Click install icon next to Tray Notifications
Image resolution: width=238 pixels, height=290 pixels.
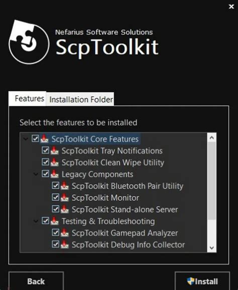(54, 151)
